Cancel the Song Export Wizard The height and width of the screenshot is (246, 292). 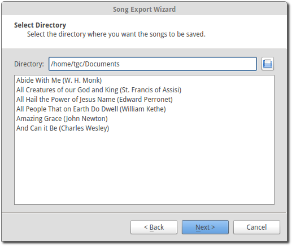click(256, 227)
